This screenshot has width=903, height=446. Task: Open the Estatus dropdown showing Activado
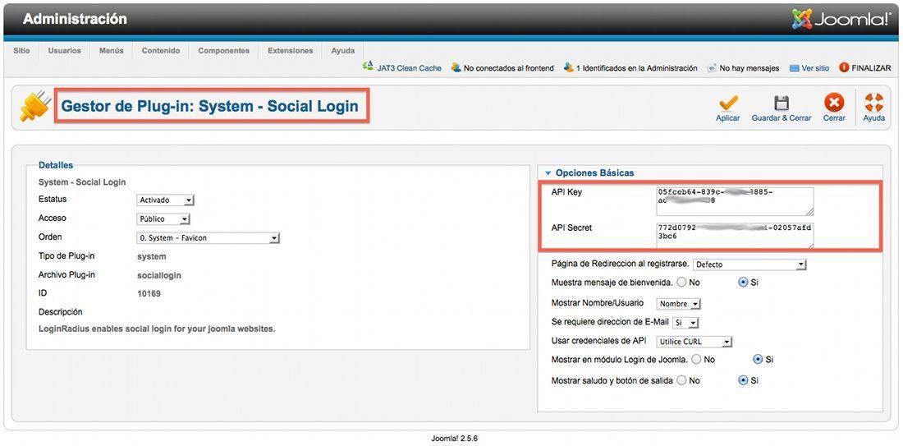(x=165, y=200)
